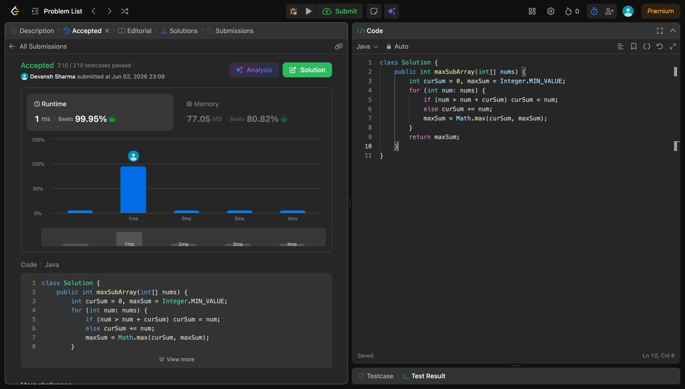685x389 pixels.
Task: Submit the solution
Action: [340, 11]
